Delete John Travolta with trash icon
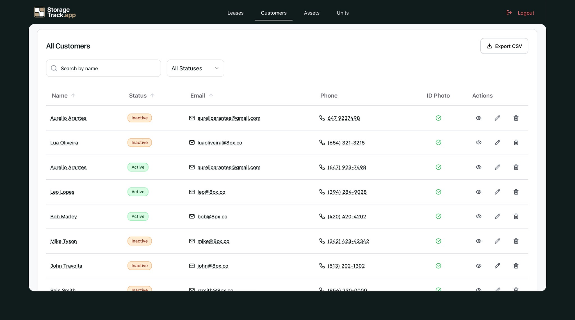The height and width of the screenshot is (320, 575). (x=516, y=266)
